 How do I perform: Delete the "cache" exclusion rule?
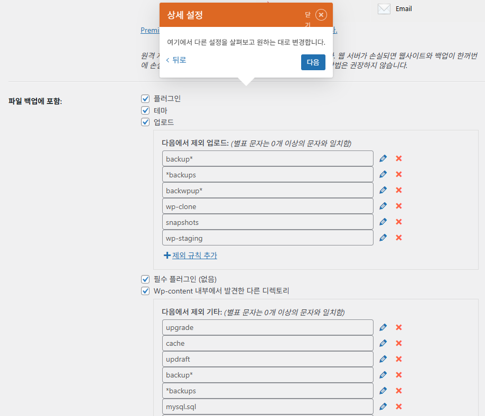coord(398,343)
